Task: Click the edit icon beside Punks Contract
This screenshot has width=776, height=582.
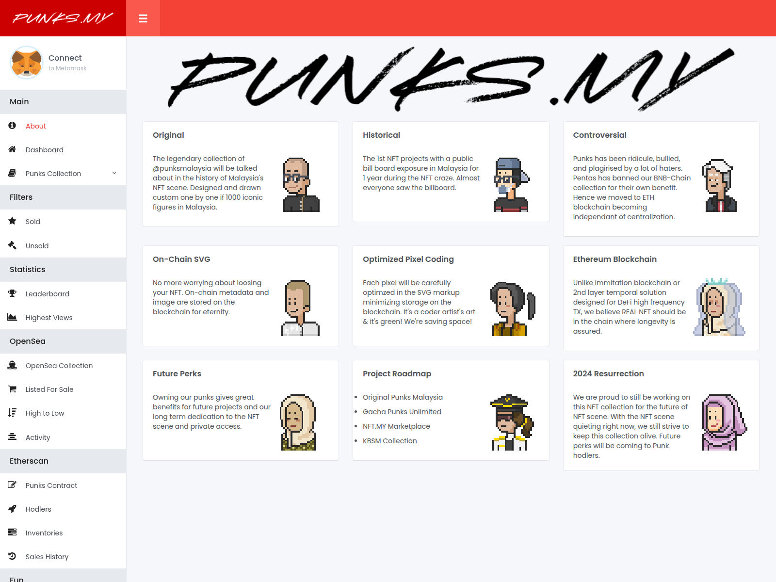Action: pos(12,485)
